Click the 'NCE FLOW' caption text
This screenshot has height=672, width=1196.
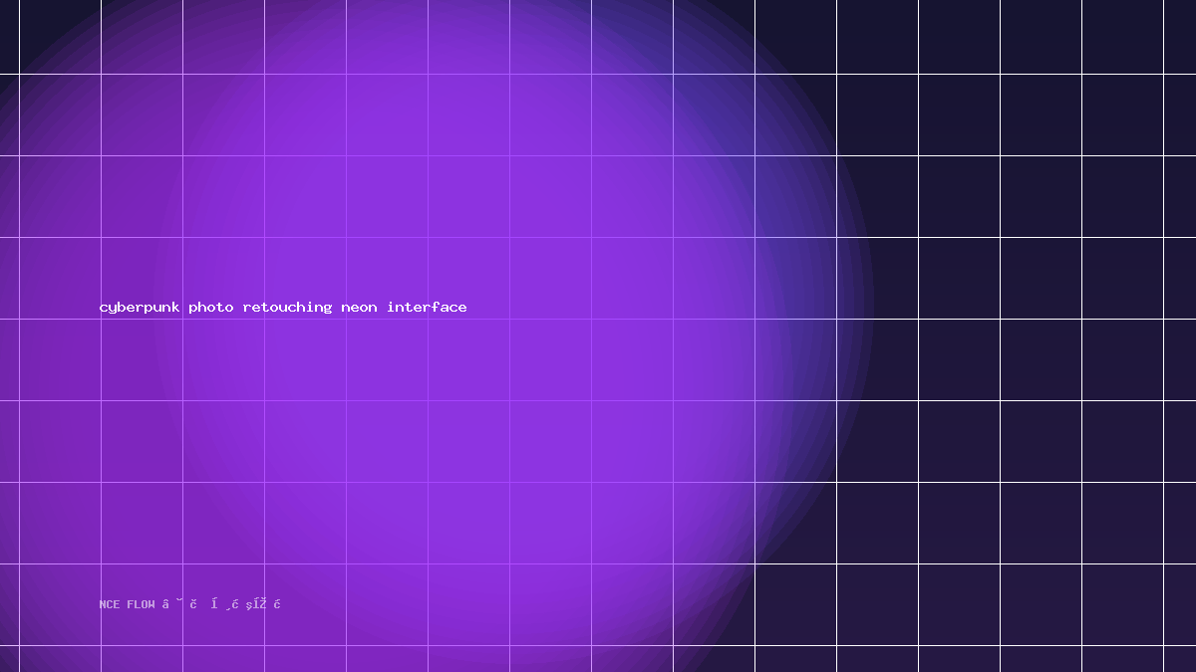(128, 604)
